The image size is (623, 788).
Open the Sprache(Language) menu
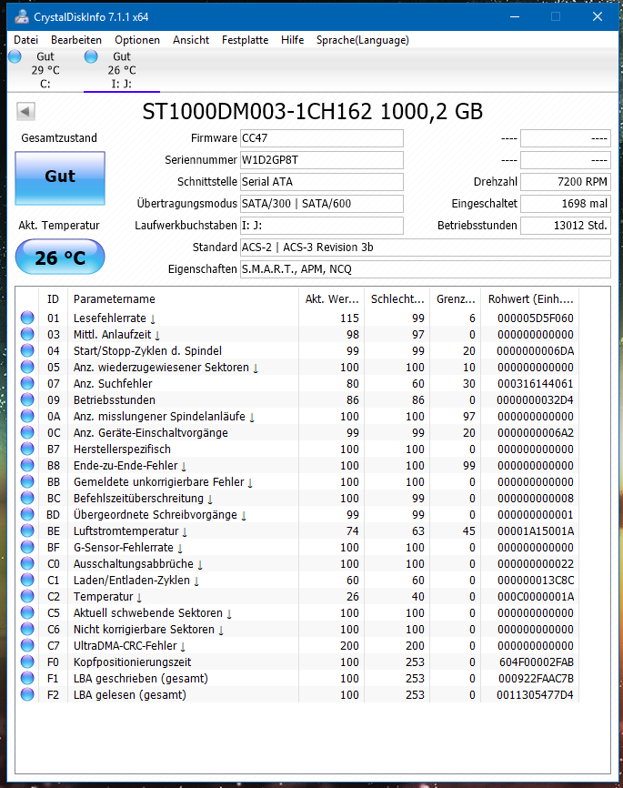point(363,40)
